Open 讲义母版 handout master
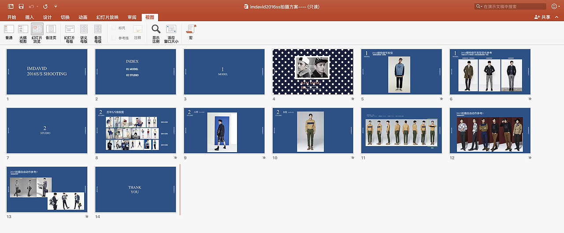Screen dimensions: 564x233 [84, 34]
